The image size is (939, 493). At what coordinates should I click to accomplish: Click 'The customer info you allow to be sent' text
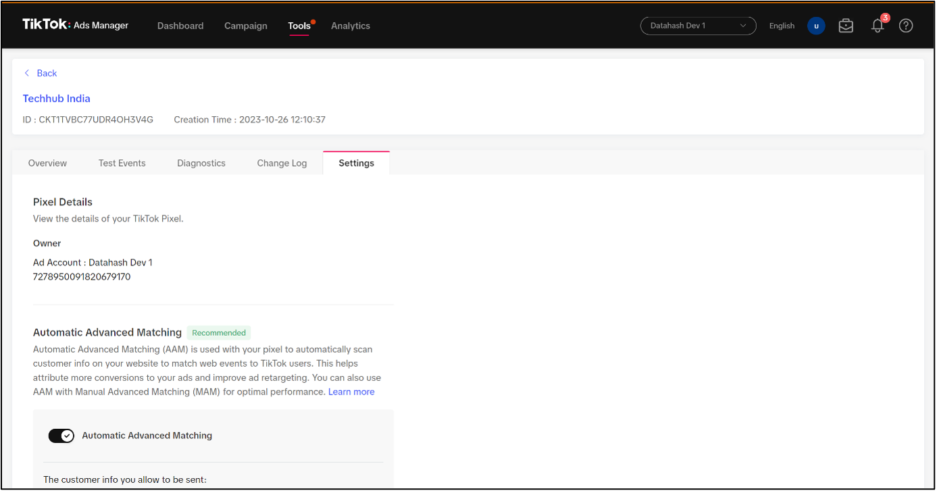(x=125, y=479)
